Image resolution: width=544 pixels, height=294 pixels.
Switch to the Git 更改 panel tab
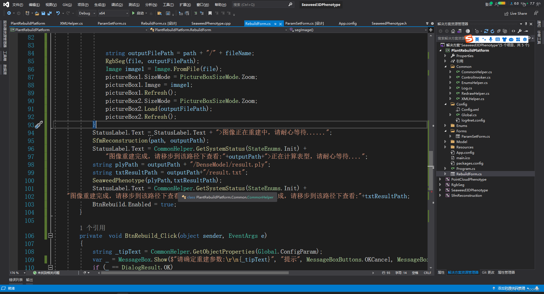point(488,273)
